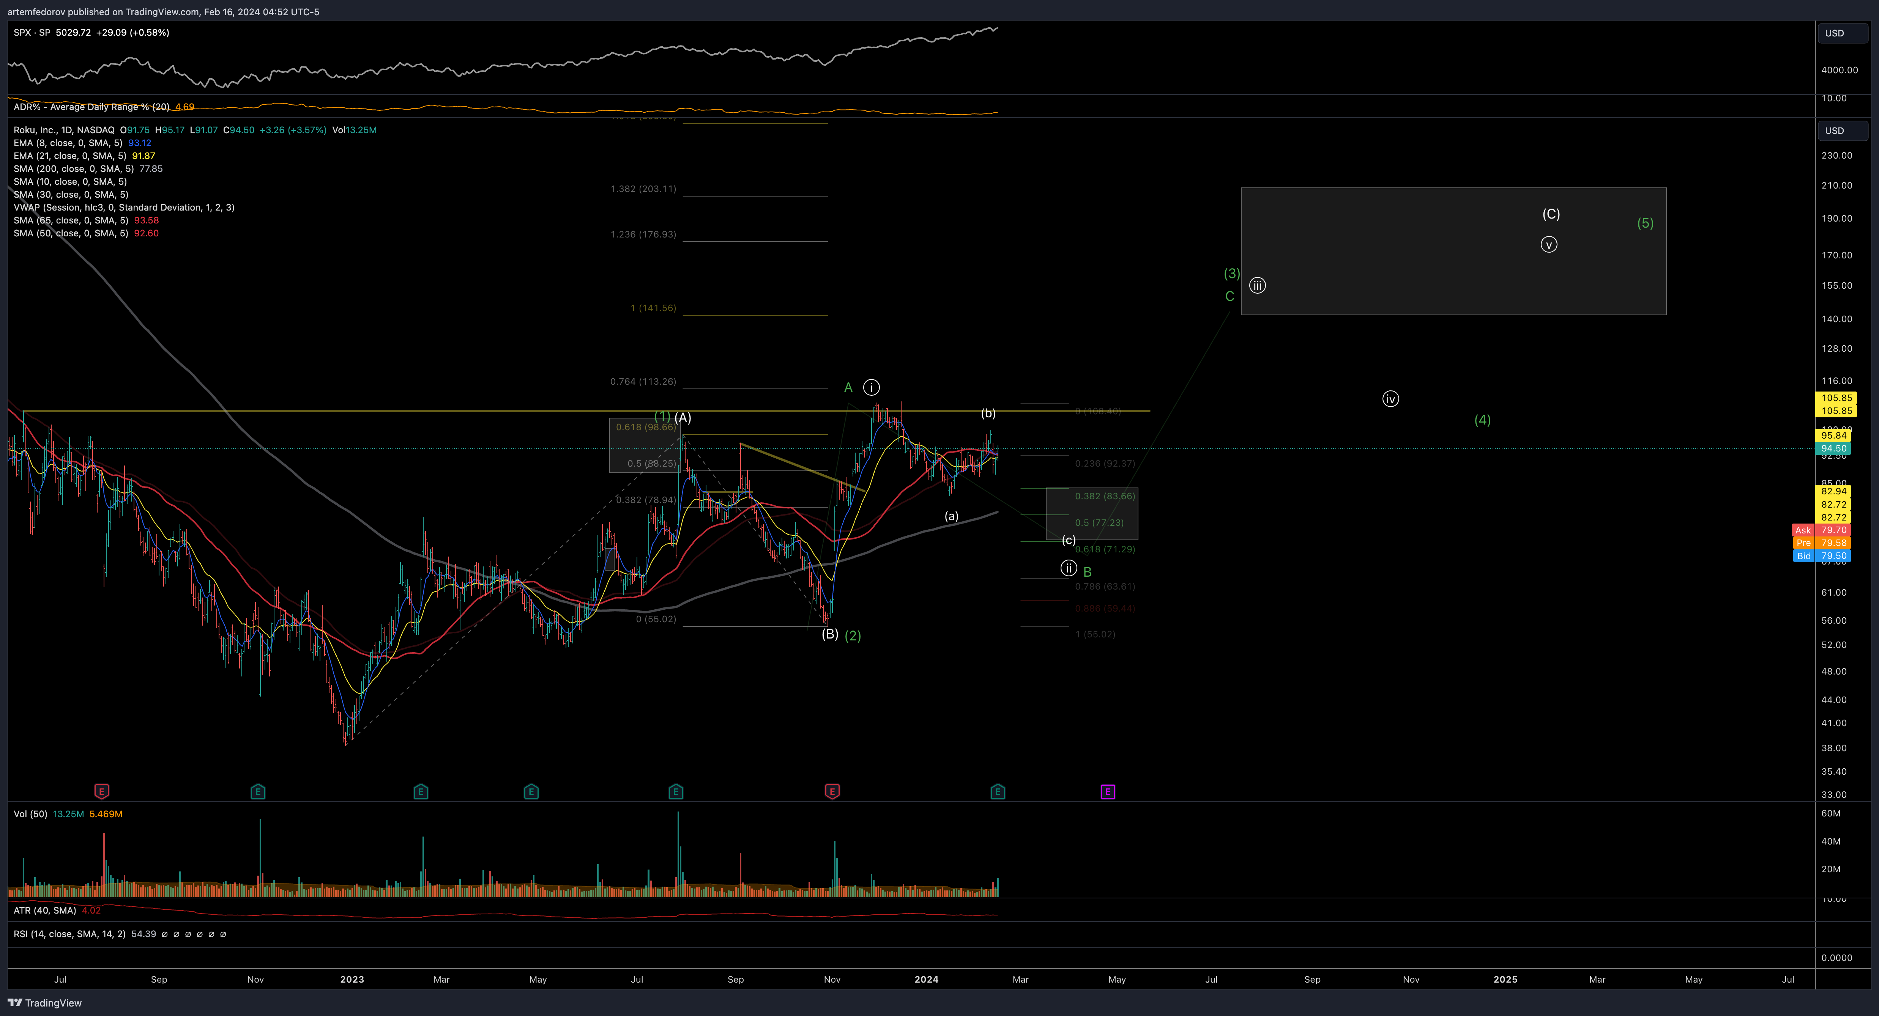This screenshot has width=1879, height=1016.
Task: Click the green (5) wave label
Action: tap(1645, 223)
